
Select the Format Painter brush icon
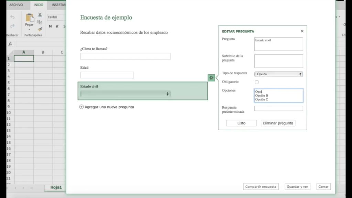(x=40, y=29)
